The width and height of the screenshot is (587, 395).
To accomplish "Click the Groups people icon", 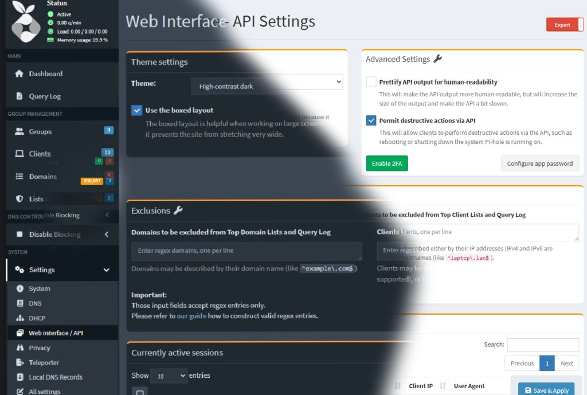I will (19, 132).
